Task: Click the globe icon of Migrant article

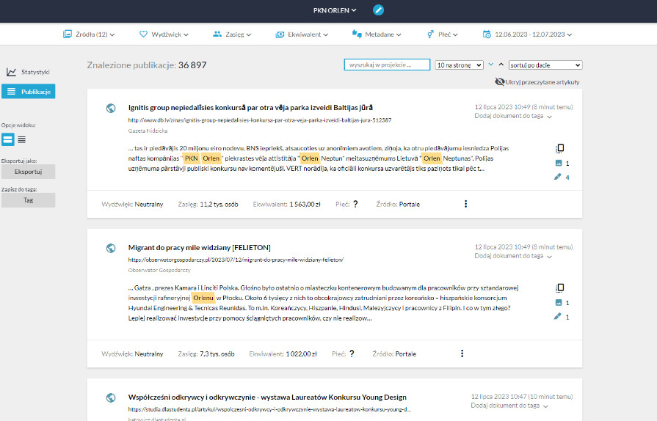Action: coord(111,248)
